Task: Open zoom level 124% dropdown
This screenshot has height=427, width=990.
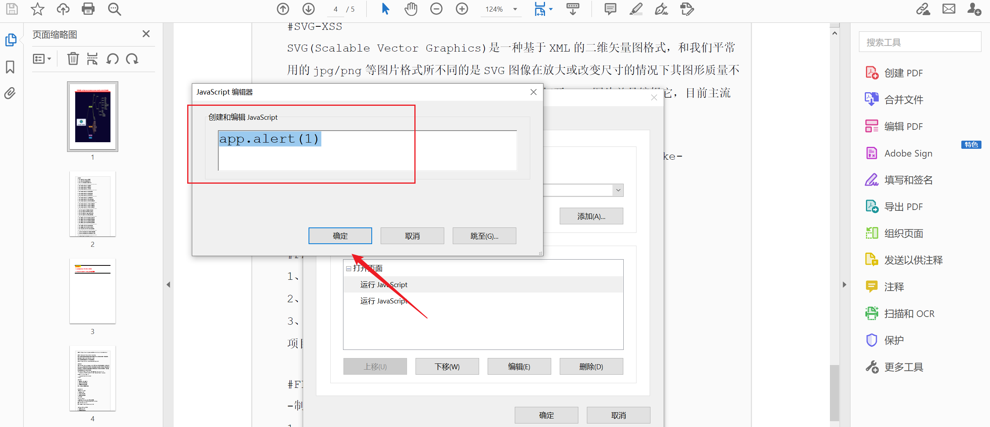Action: pos(515,9)
